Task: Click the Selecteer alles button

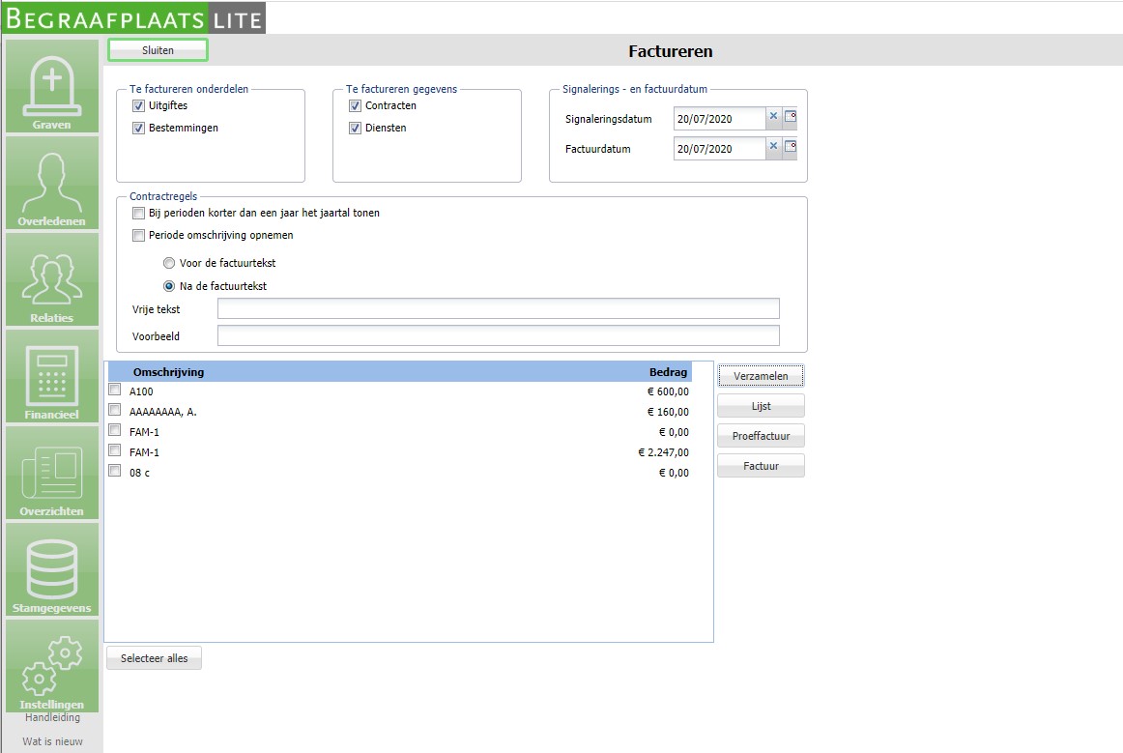Action: [x=154, y=658]
